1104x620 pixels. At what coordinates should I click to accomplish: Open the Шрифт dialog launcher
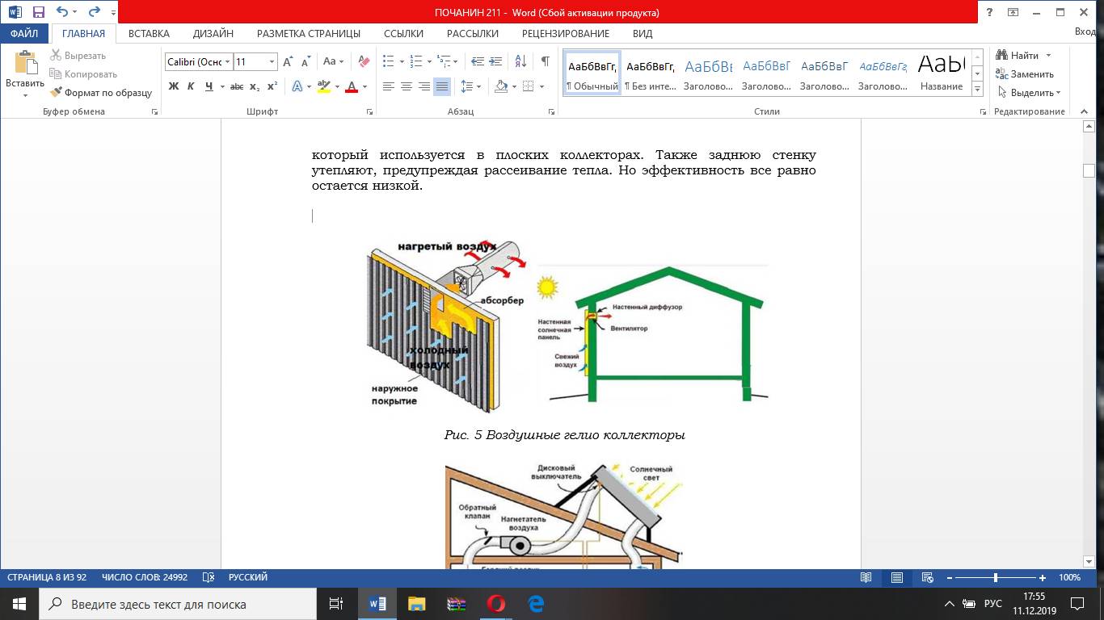pyautogui.click(x=370, y=112)
